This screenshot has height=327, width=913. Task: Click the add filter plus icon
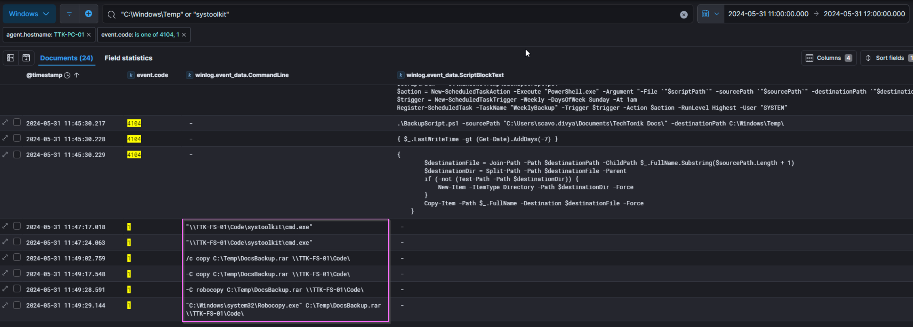click(x=88, y=14)
